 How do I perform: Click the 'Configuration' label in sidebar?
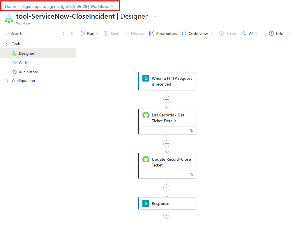(23, 81)
